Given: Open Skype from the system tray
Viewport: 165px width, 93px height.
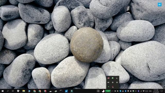Looking at the screenshot, I should point(120,91).
